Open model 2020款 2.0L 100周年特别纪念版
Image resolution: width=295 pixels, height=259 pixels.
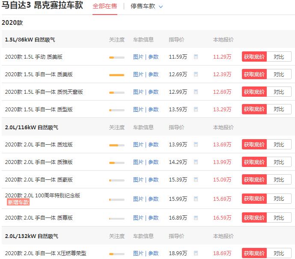click(x=42, y=195)
